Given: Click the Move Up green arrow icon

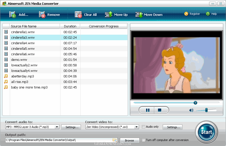Looking at the screenshot, I should (109, 14).
